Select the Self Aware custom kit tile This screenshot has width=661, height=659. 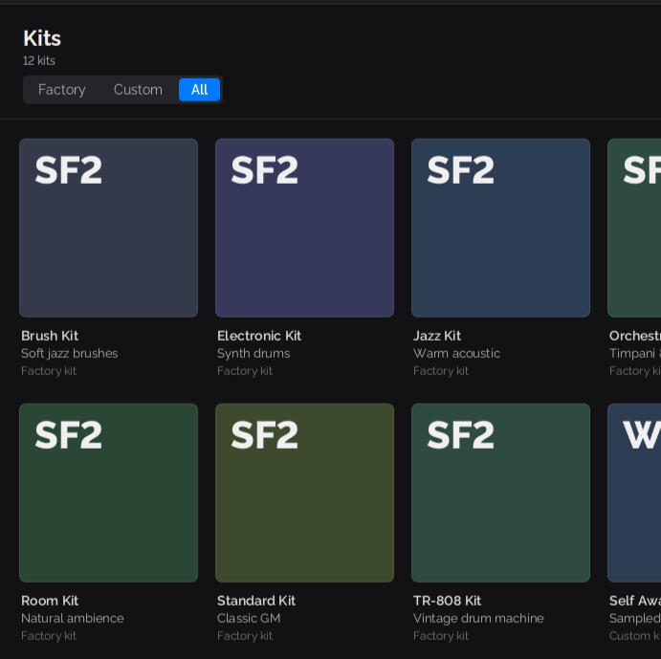(634, 493)
